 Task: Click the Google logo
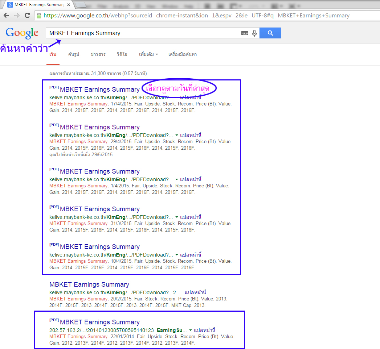pos(22,33)
